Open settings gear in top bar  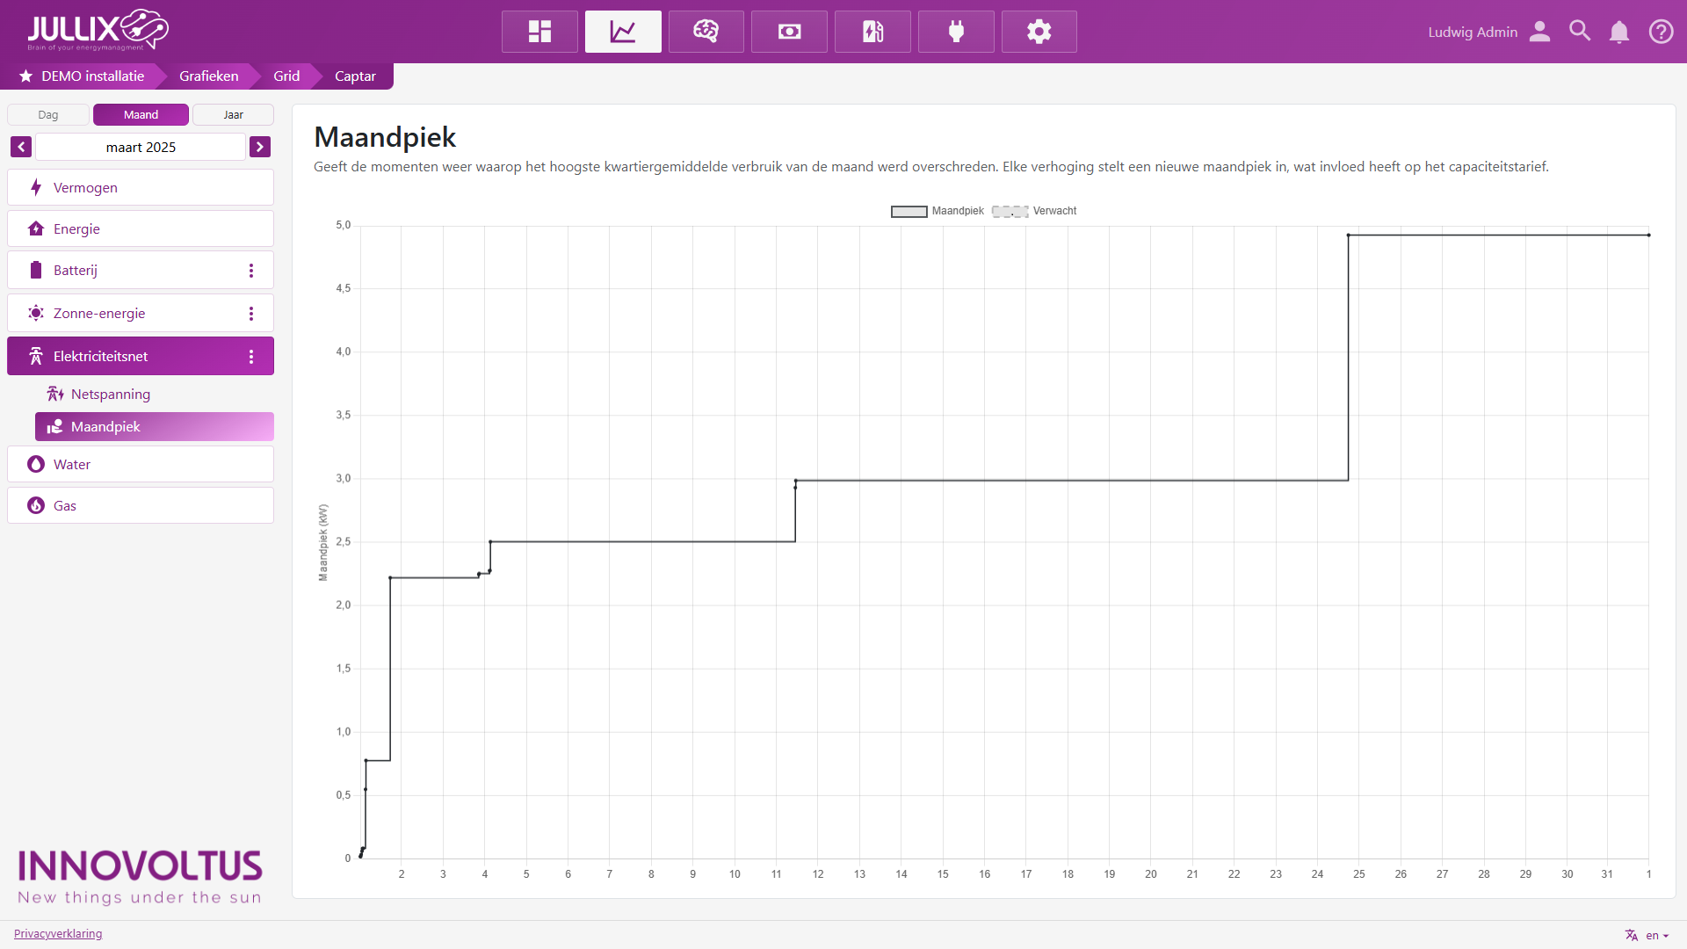[x=1039, y=32]
